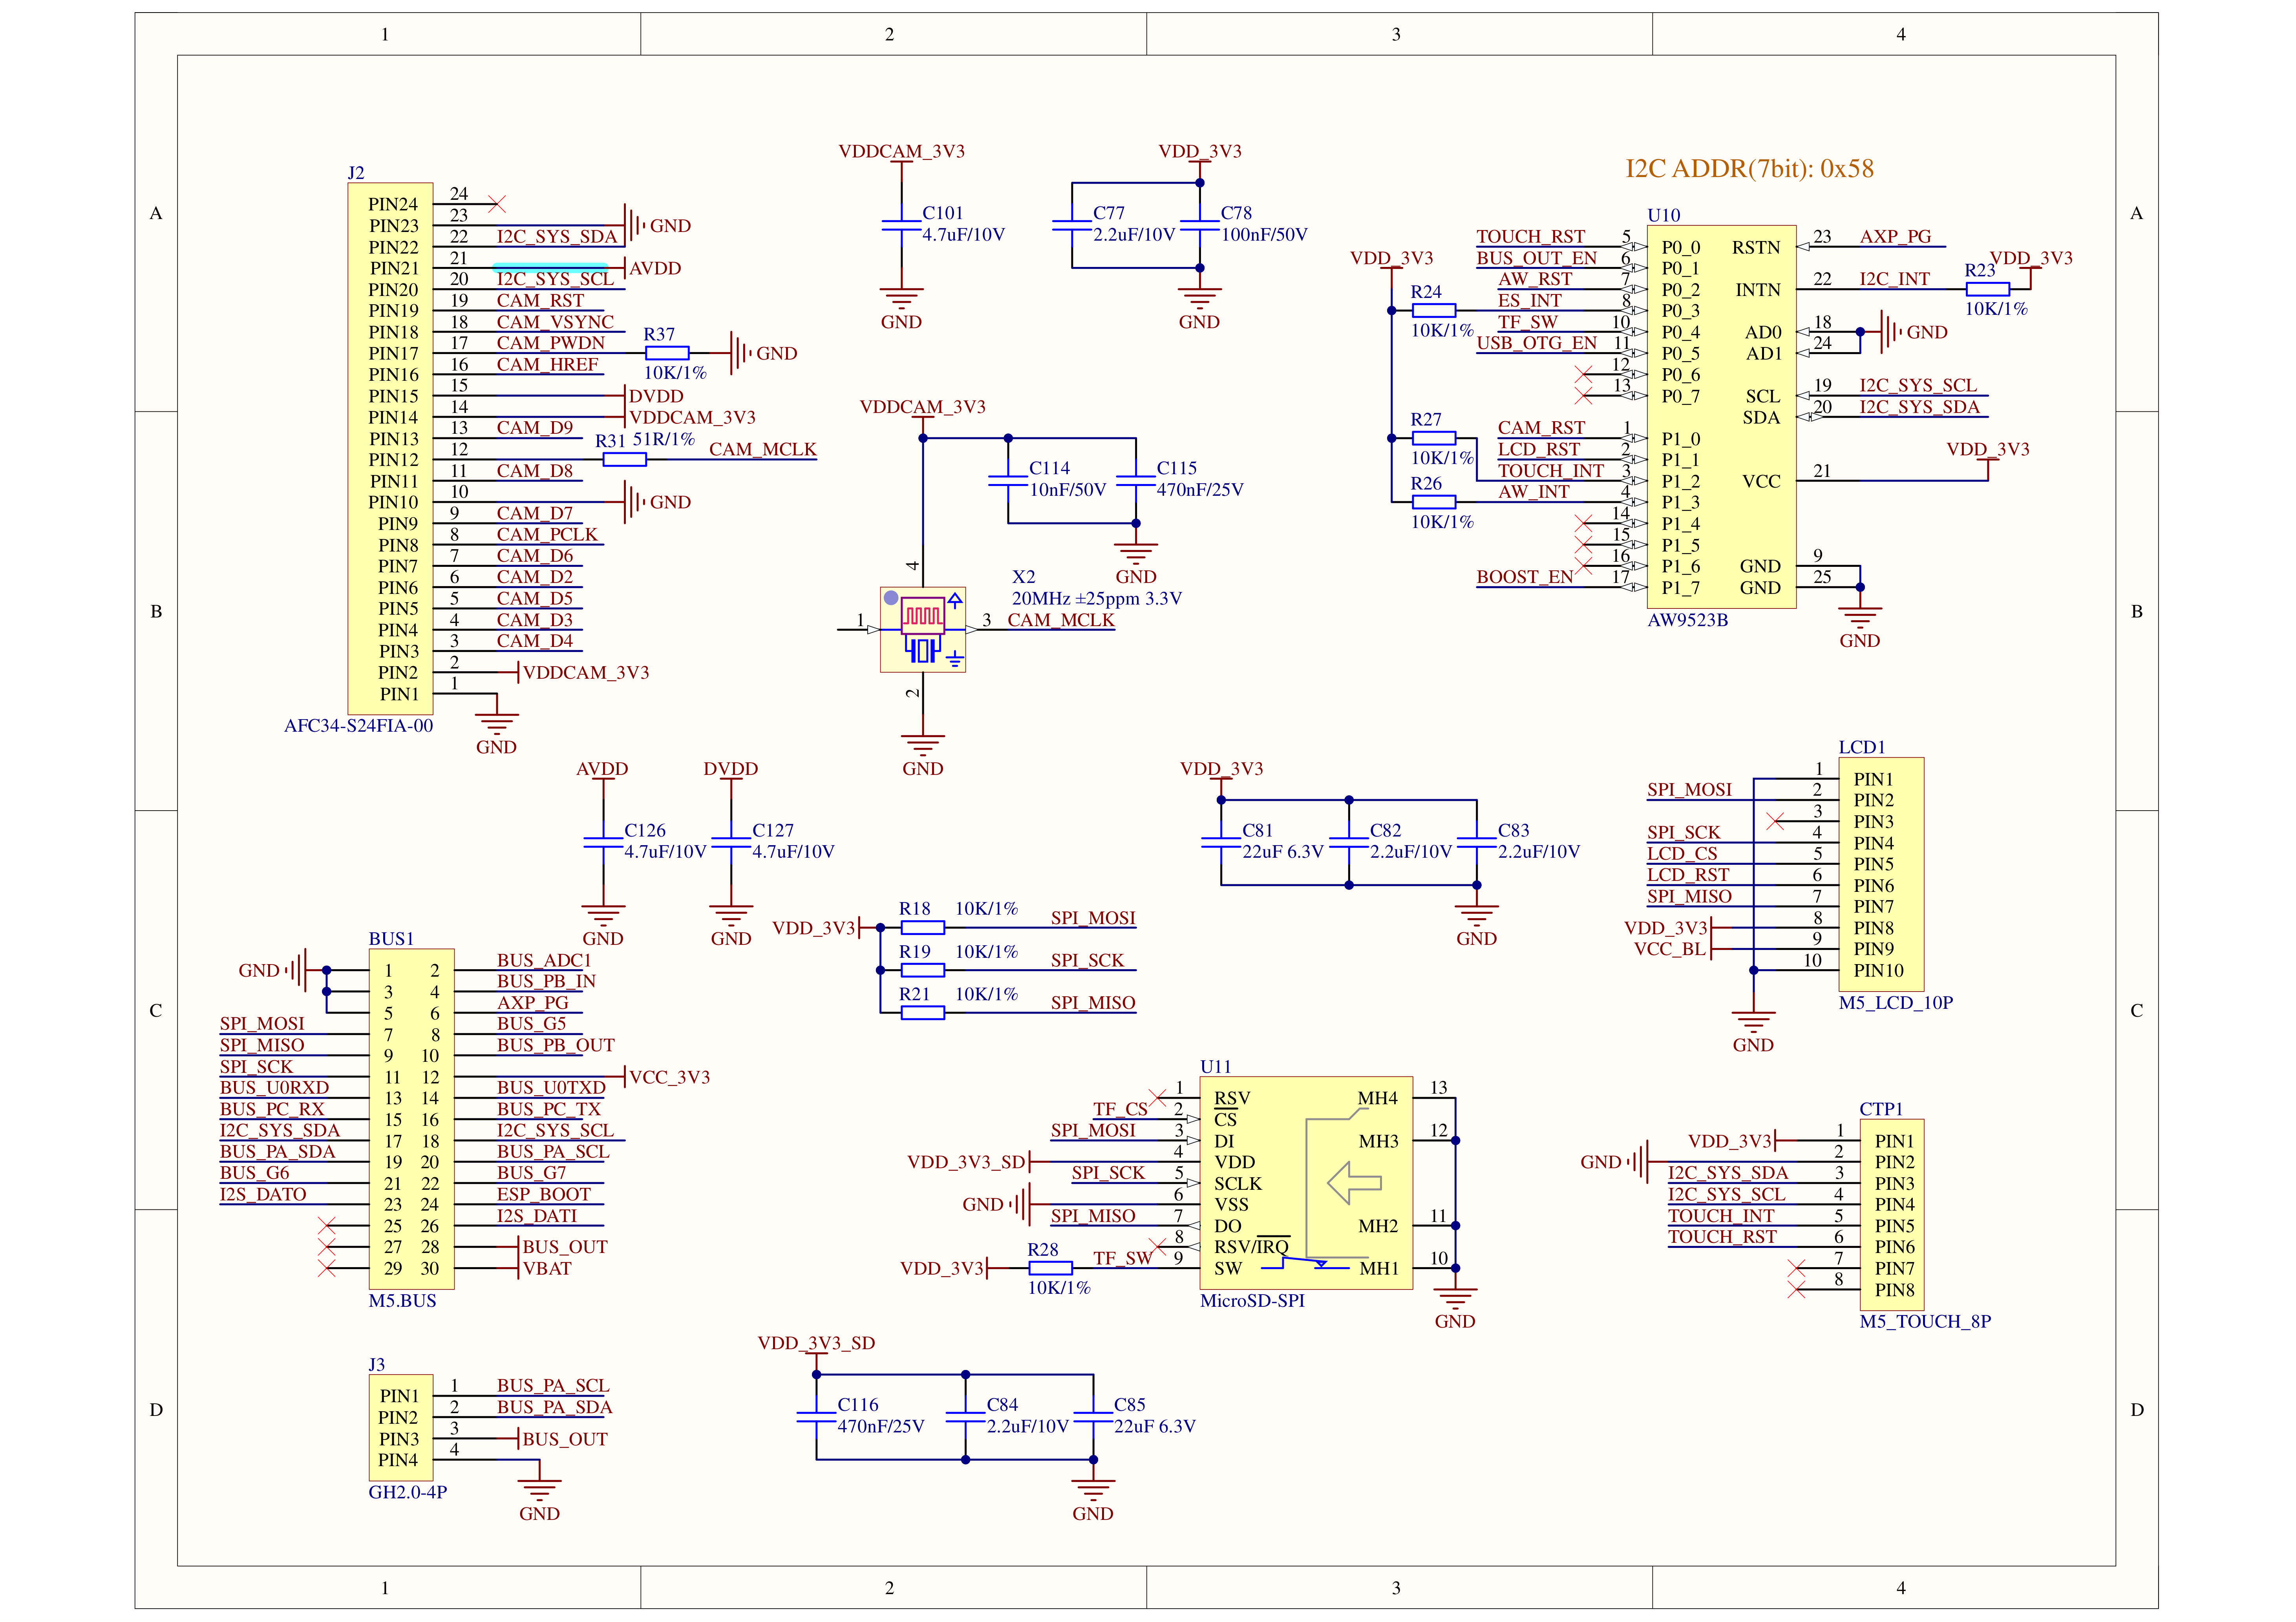Viewport: 2296px width, 1622px height.
Task: Select the CTP1 connector body
Action: (x=1892, y=1215)
